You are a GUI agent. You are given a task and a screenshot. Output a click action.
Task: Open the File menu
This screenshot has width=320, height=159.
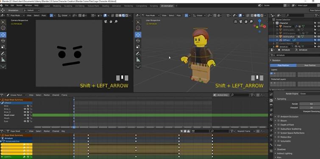(x=6, y=5)
